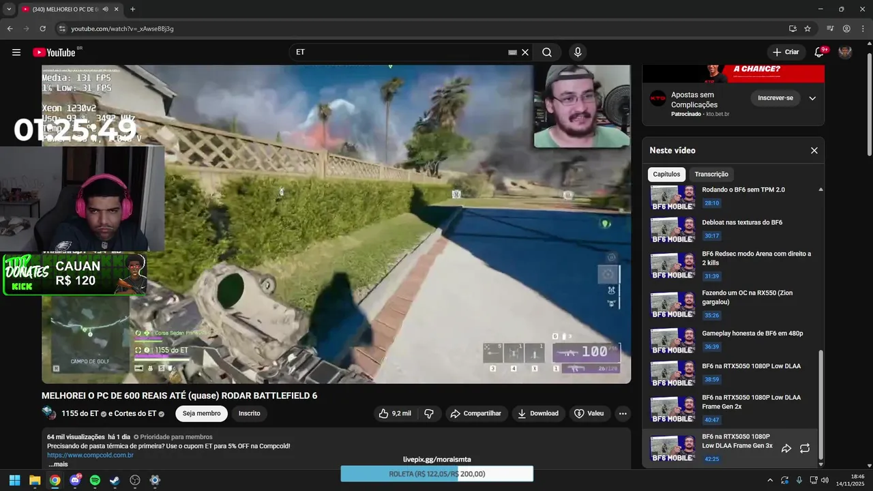Screen dimensions: 873x491
Task: Open the on-screen keyboard in search
Action: point(512,53)
